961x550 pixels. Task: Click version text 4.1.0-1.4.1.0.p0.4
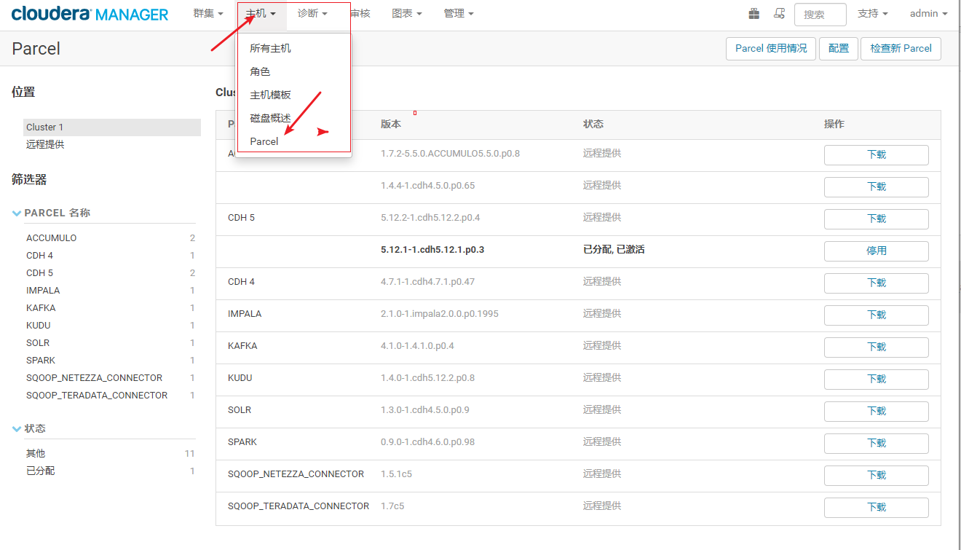(x=417, y=345)
